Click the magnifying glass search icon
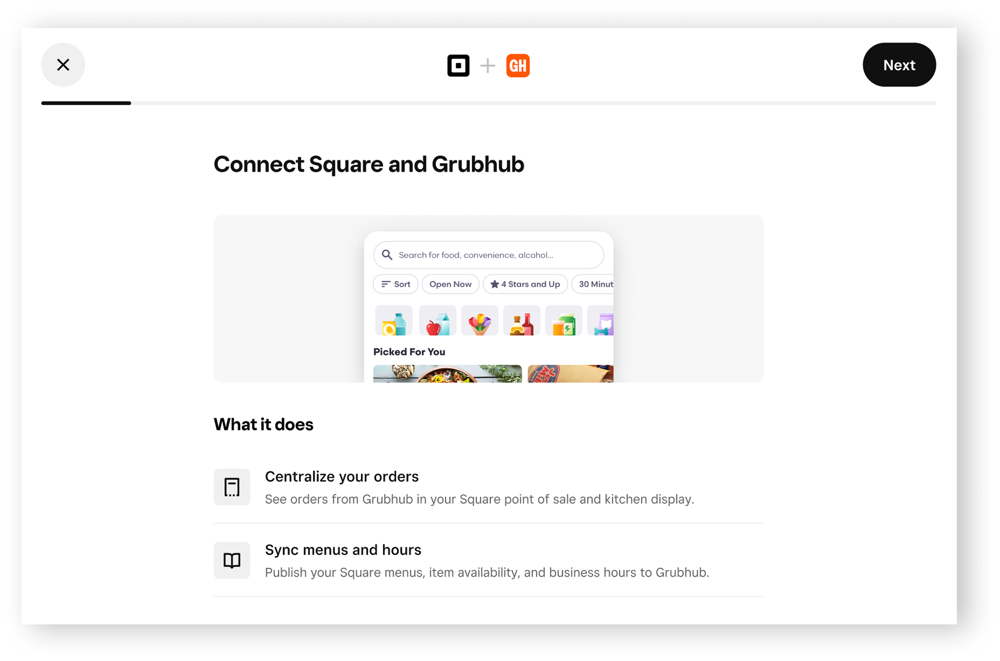 (387, 255)
